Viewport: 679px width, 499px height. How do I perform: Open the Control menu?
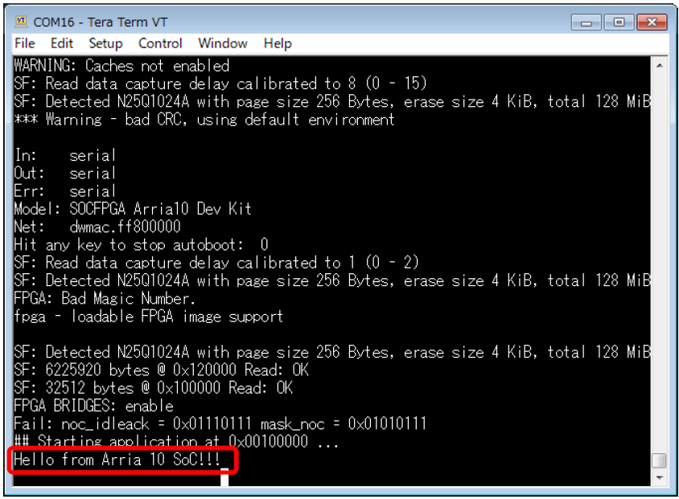click(159, 43)
